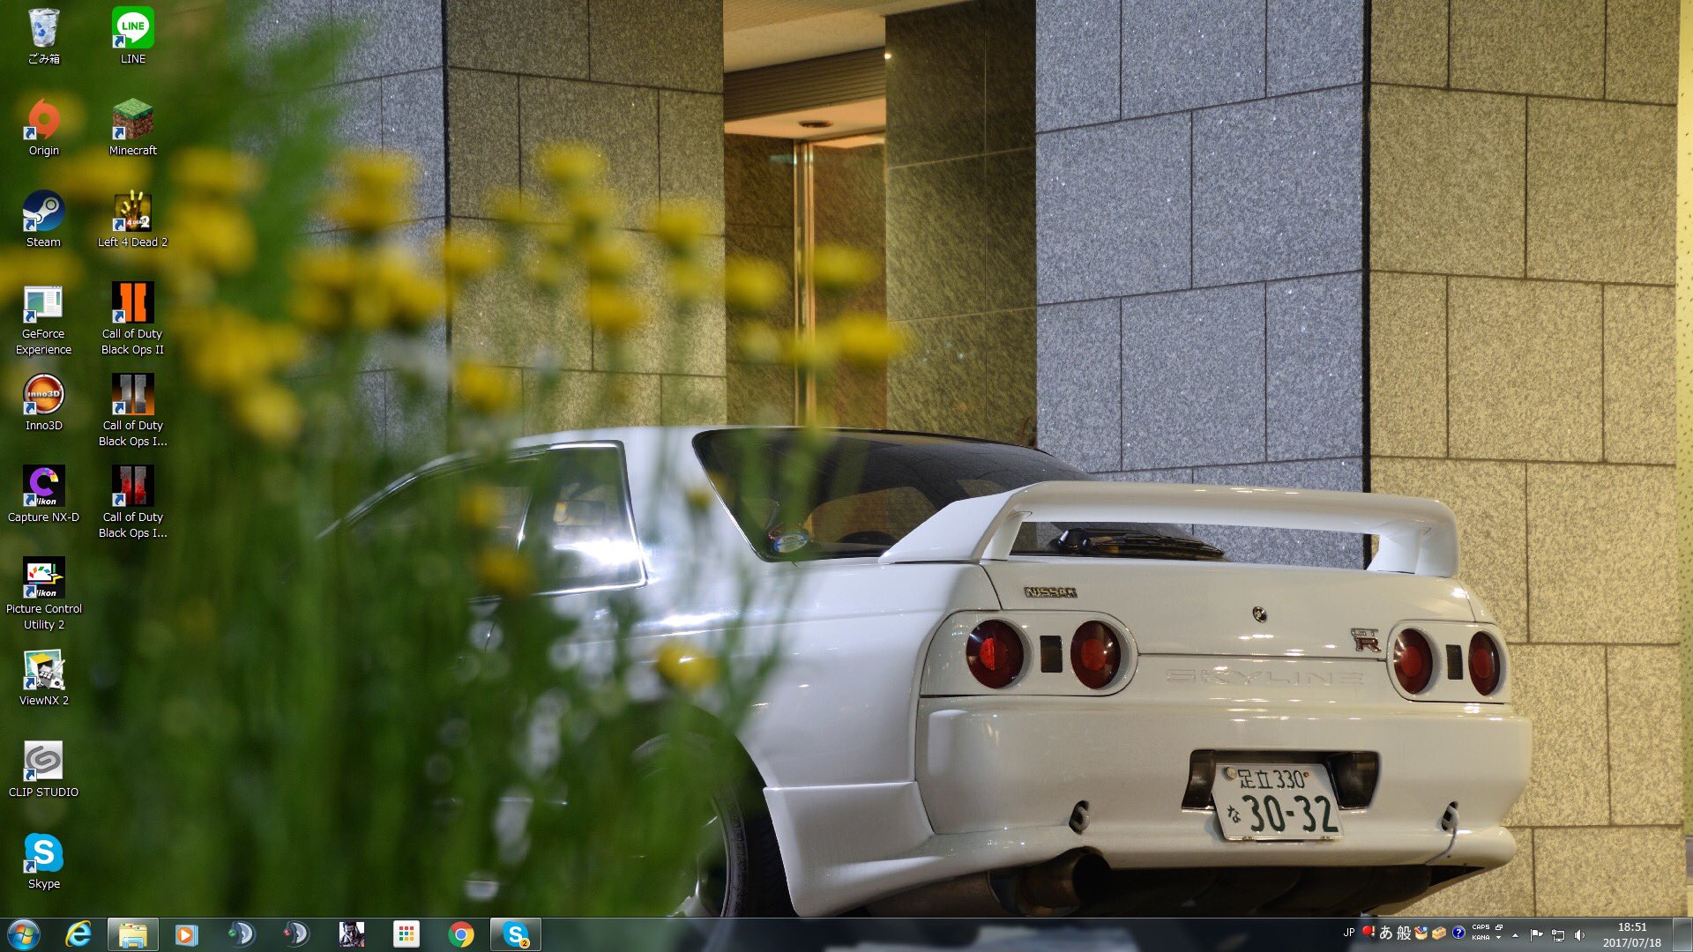Toggle the CAPS lock indicator in language bar
This screenshot has width=1693, height=952.
(1480, 927)
